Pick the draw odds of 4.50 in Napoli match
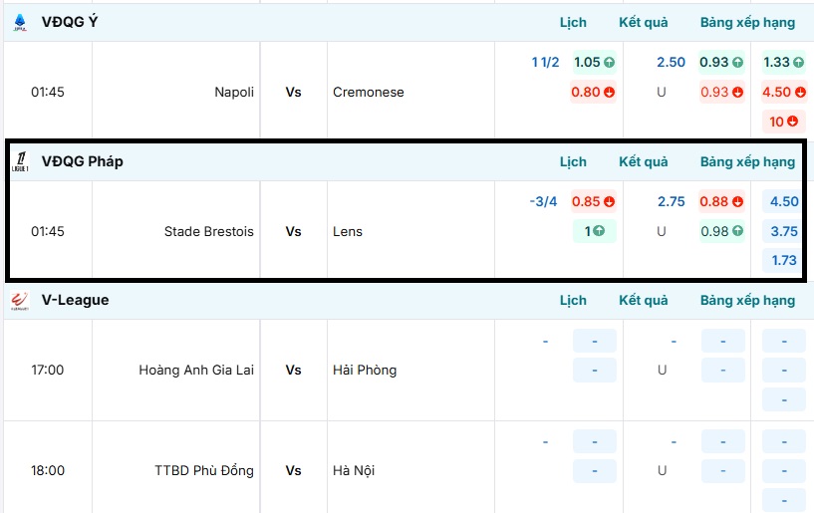 pos(783,92)
